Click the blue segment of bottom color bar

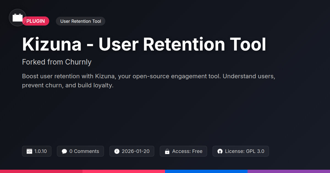click(x=206, y=171)
